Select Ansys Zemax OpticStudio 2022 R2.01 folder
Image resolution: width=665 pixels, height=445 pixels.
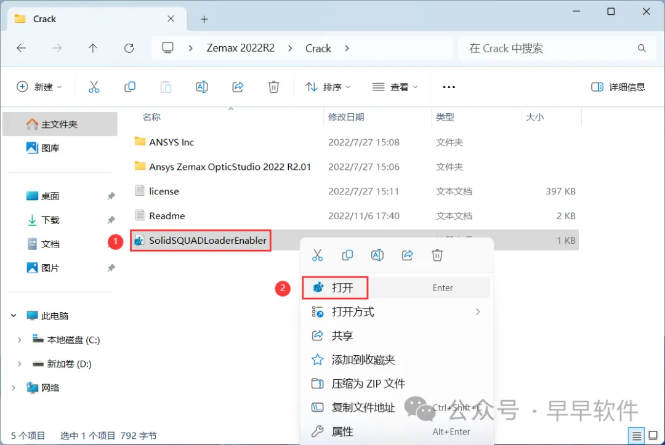pyautogui.click(x=354, y=167)
